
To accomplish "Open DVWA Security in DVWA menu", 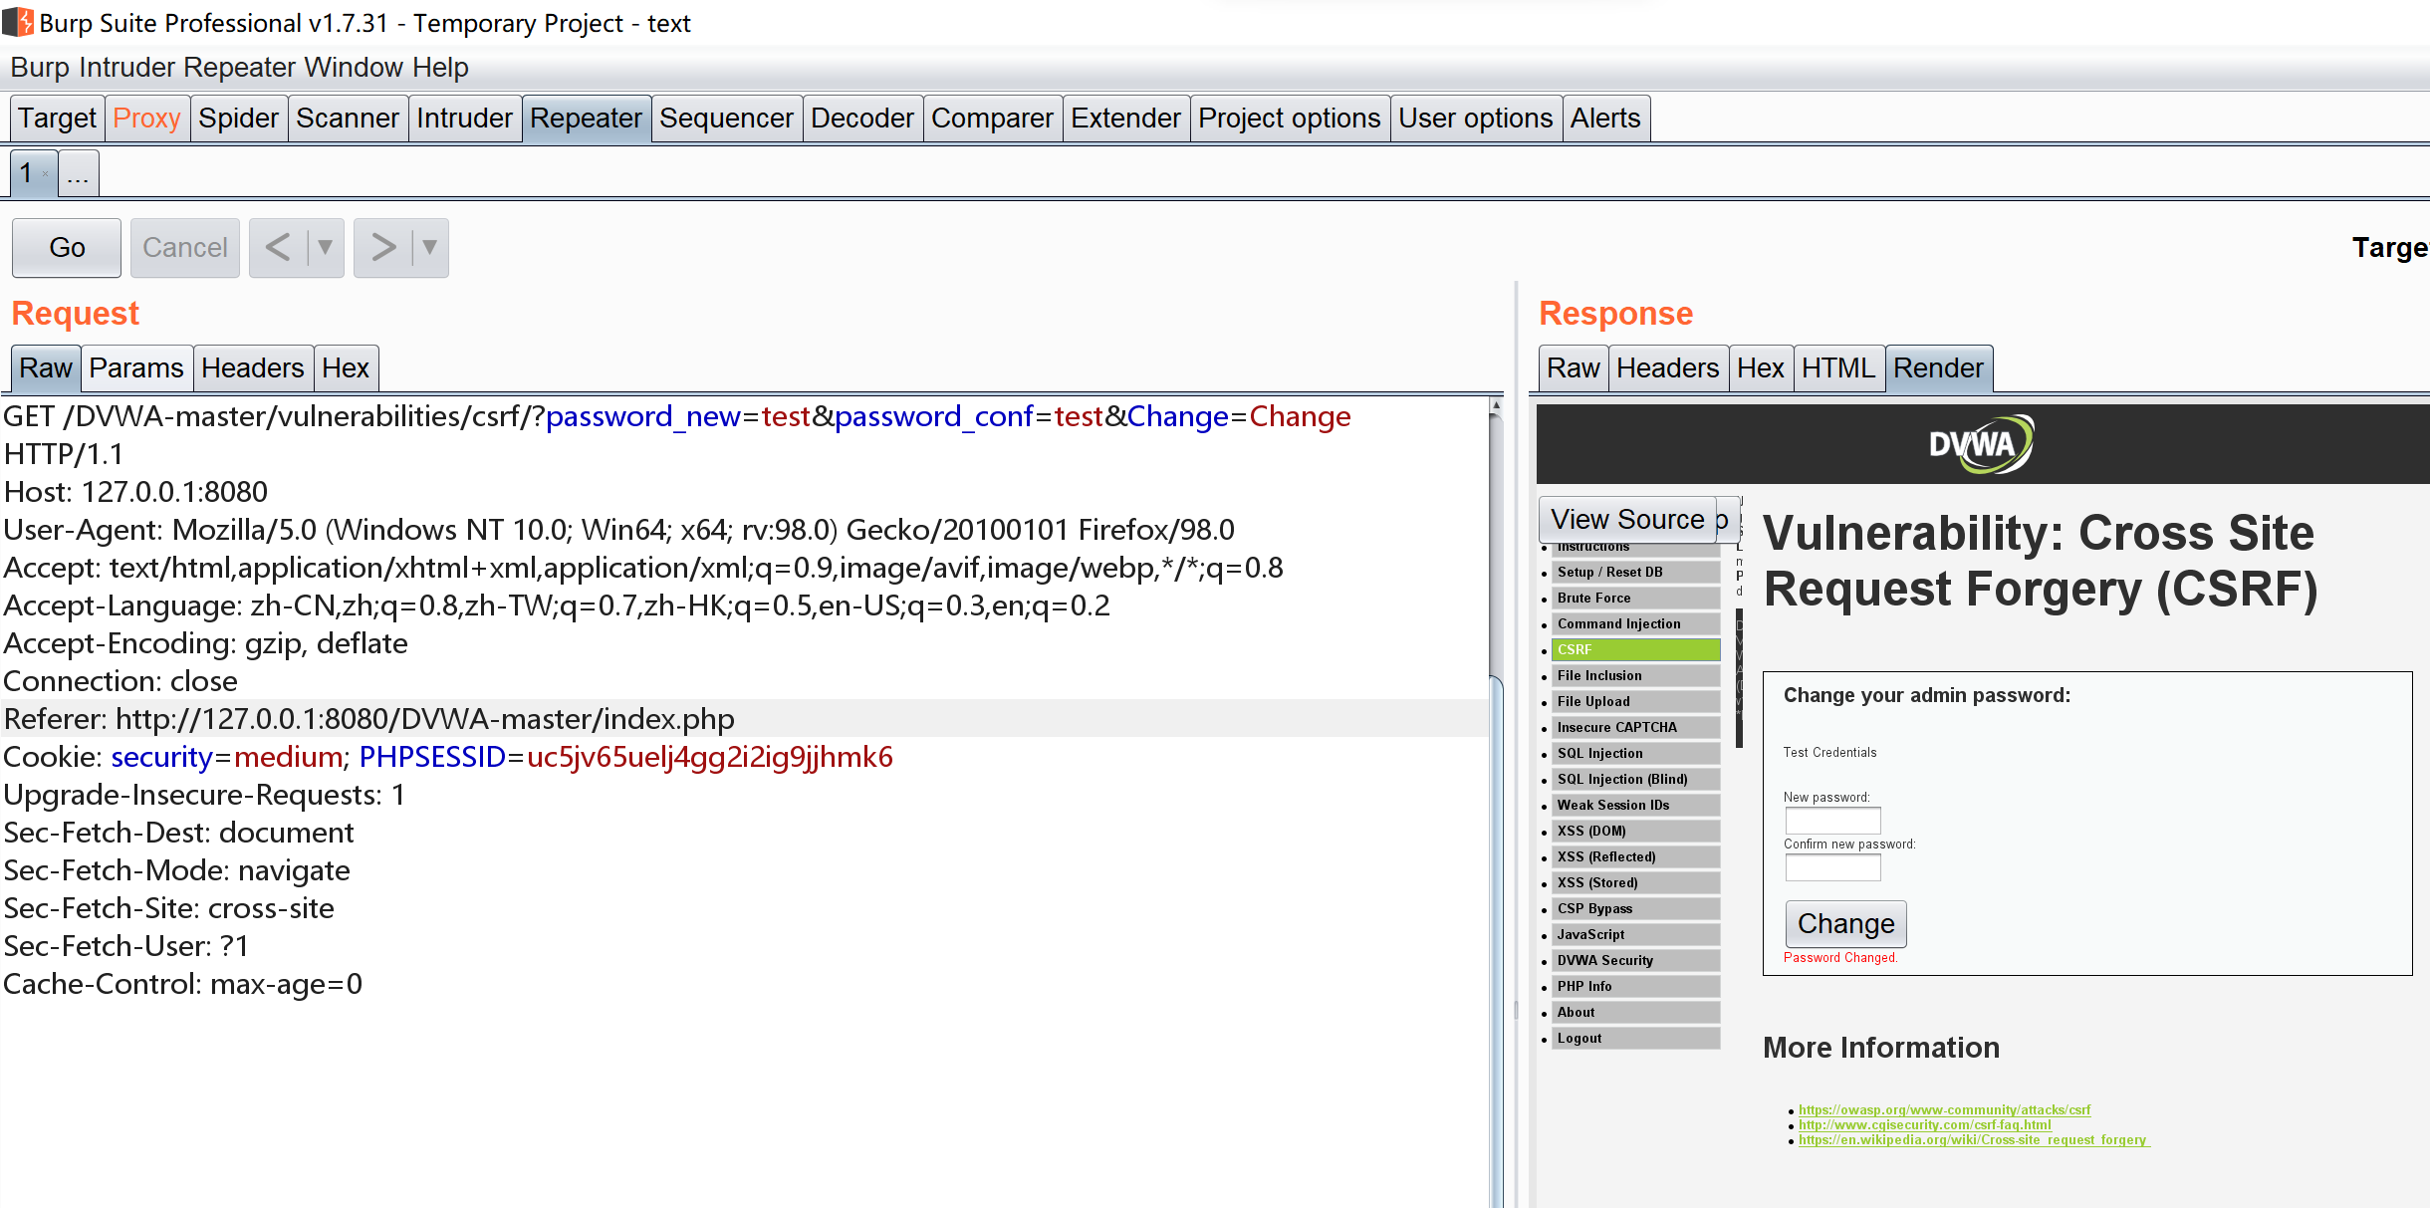I will pos(1635,960).
